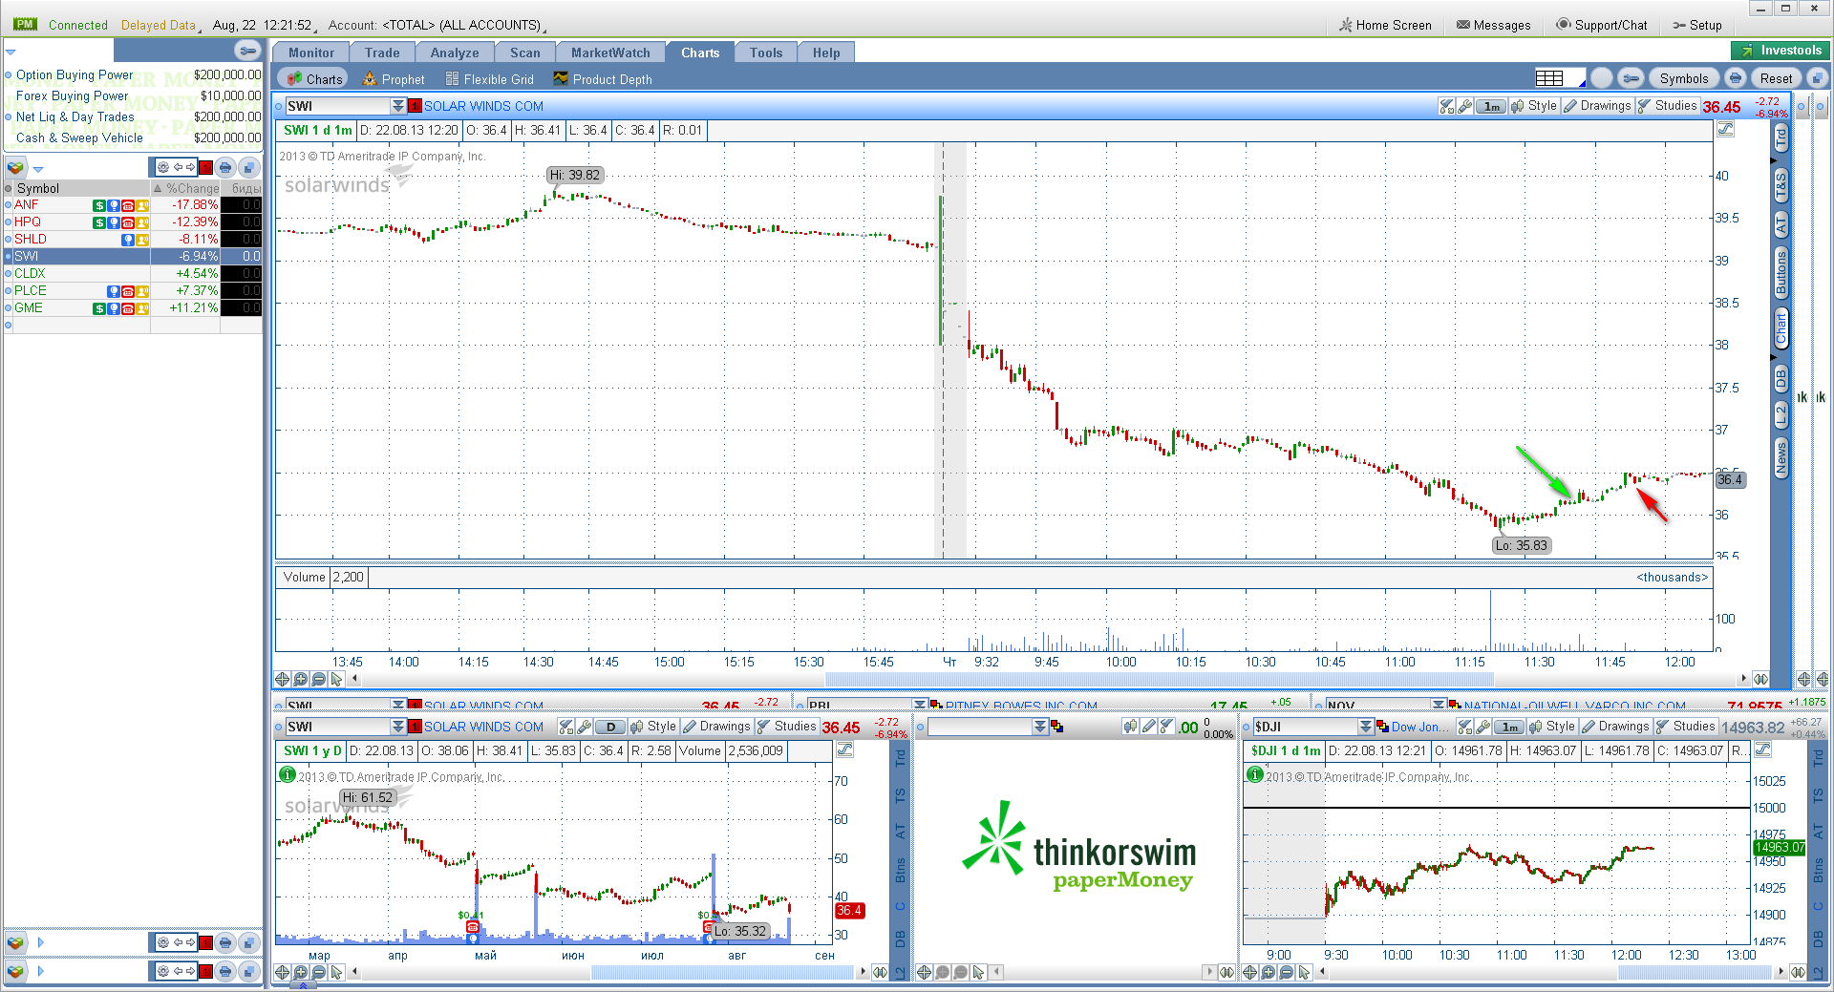Select the HPQ row in watchlist
Viewport: 1834px width, 992px height.
pyautogui.click(x=133, y=222)
